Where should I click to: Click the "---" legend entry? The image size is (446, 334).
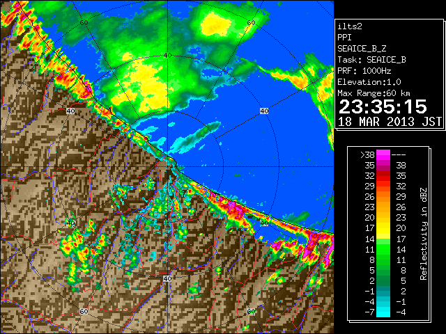(399, 155)
